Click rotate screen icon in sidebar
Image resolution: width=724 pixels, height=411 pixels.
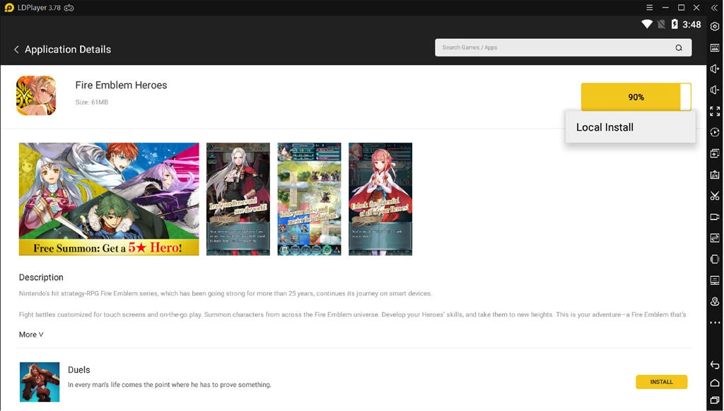tap(715, 259)
